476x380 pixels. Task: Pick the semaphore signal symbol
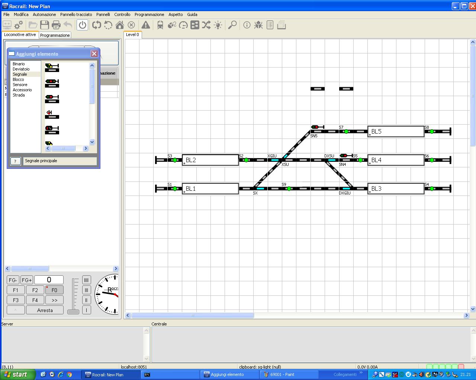(x=52, y=130)
